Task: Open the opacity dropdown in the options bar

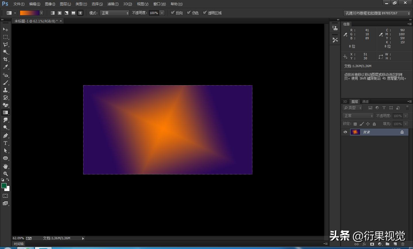Action: [x=161, y=13]
